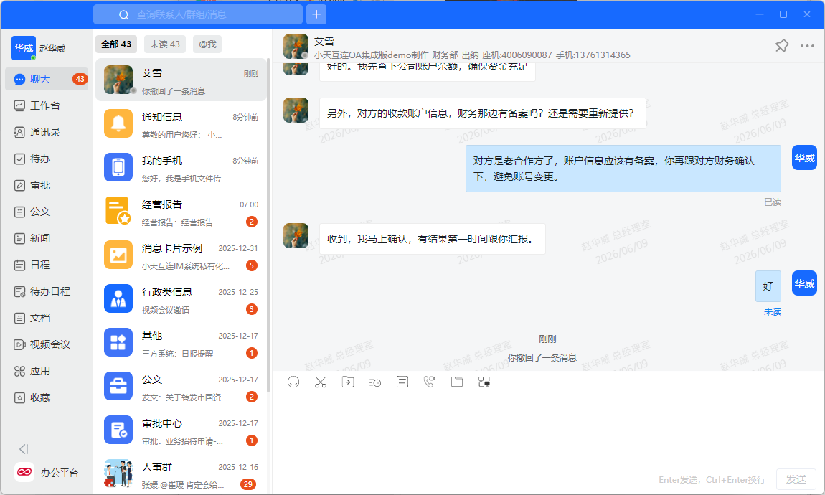Viewport: 825px width, 495px height.
Task: Open the 公文 conversation in chat list
Action: pyautogui.click(x=181, y=386)
